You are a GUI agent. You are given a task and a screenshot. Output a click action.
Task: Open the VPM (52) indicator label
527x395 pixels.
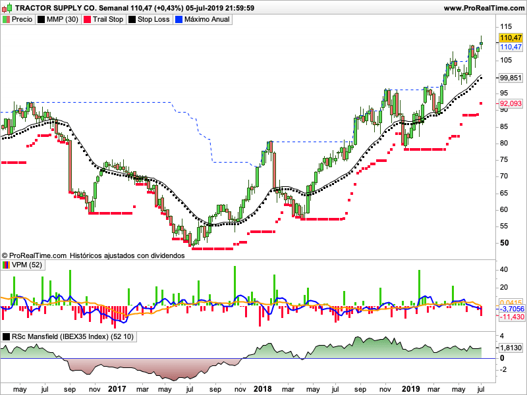27,265
